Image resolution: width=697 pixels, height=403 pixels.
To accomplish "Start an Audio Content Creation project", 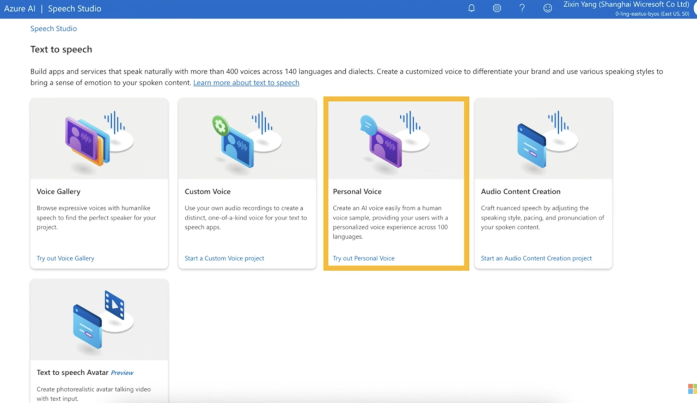I will (x=536, y=258).
